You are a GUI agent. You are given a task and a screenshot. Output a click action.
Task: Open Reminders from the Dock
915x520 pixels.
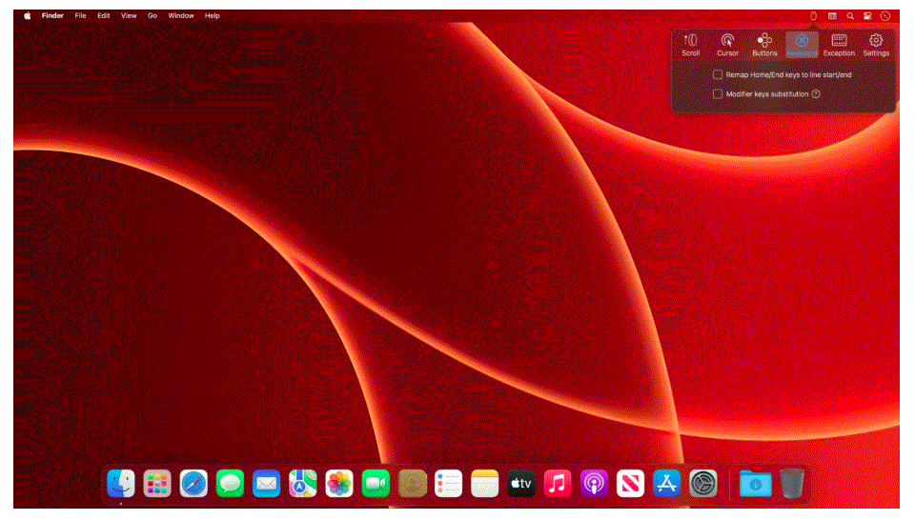(x=448, y=483)
